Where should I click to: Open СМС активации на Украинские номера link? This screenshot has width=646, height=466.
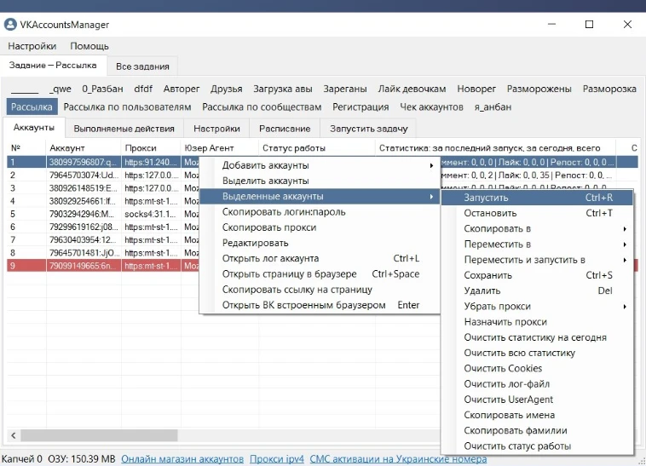[x=398, y=459]
